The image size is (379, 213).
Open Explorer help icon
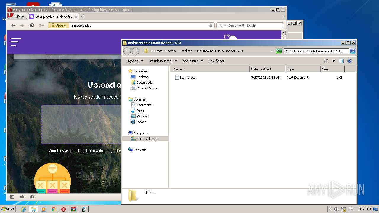349,61
